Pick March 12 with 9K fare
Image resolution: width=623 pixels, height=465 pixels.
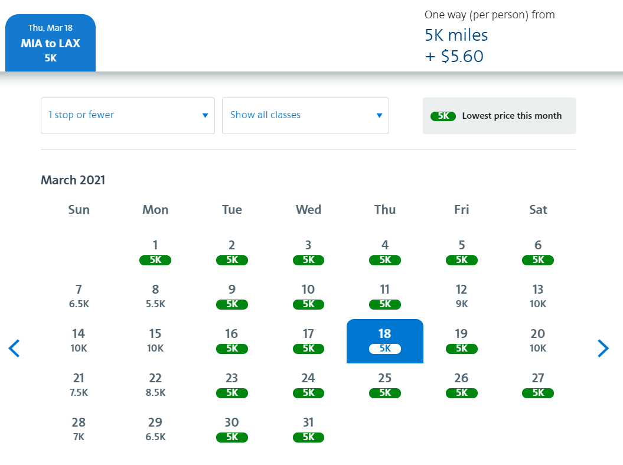tap(461, 296)
